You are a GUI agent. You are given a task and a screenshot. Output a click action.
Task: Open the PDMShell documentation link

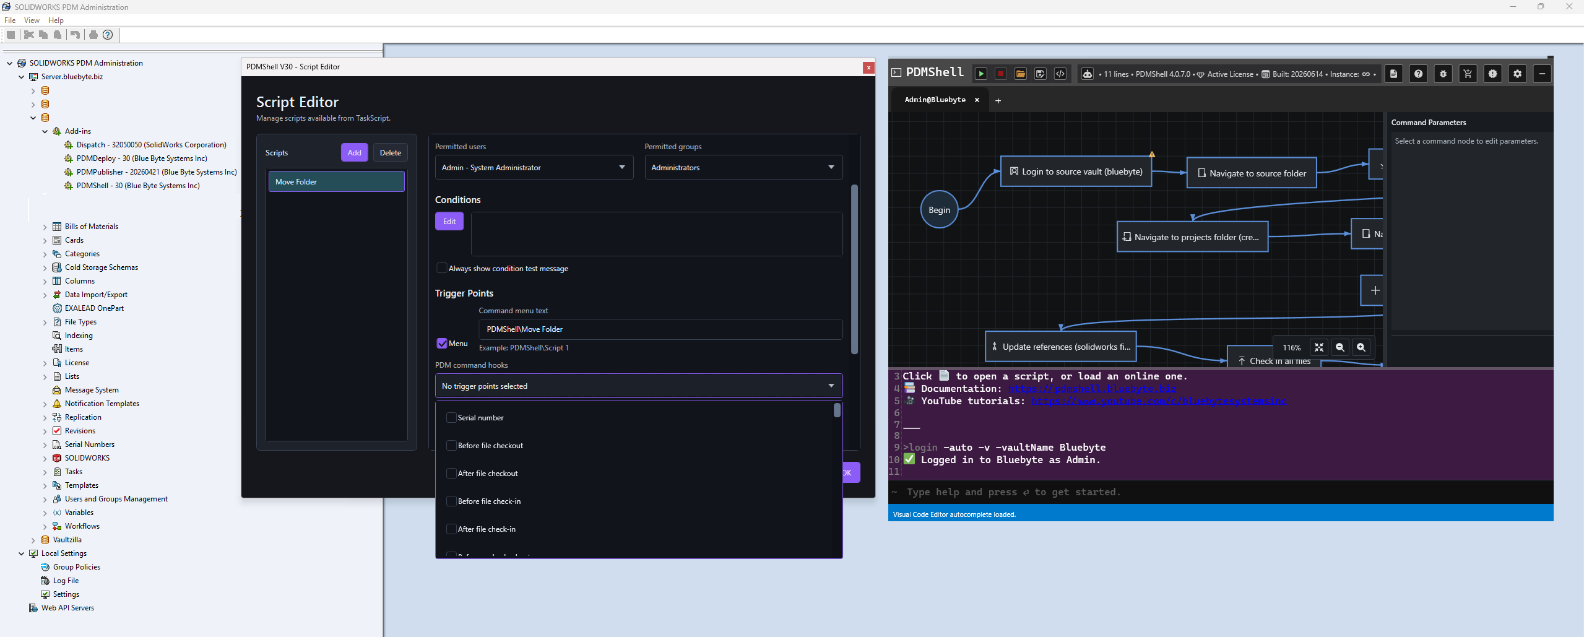[1092, 389]
